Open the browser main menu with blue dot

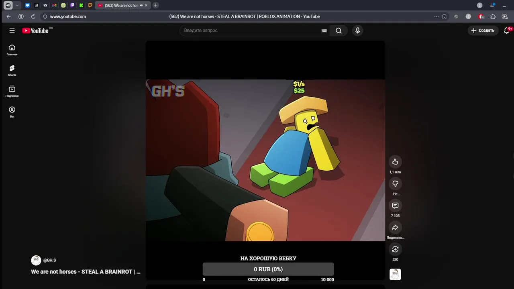click(492, 5)
